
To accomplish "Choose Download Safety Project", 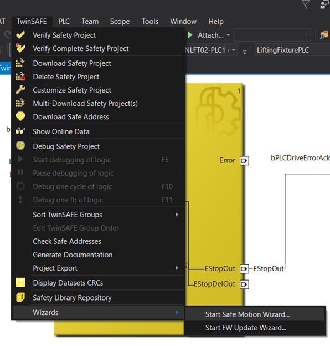I will 98,63.
